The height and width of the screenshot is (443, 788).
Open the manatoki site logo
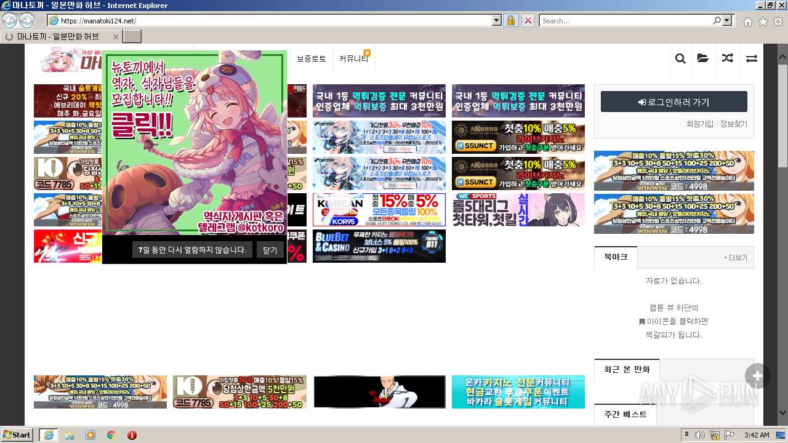[71, 60]
